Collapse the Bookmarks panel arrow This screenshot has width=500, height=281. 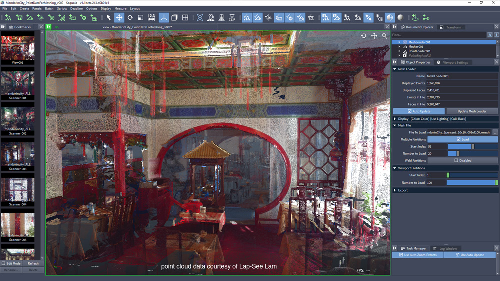pyautogui.click(x=3, y=27)
